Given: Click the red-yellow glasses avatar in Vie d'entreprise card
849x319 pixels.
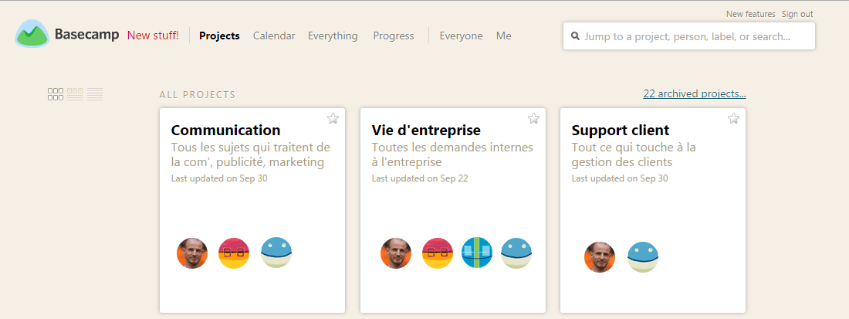Looking at the screenshot, I should tap(437, 253).
